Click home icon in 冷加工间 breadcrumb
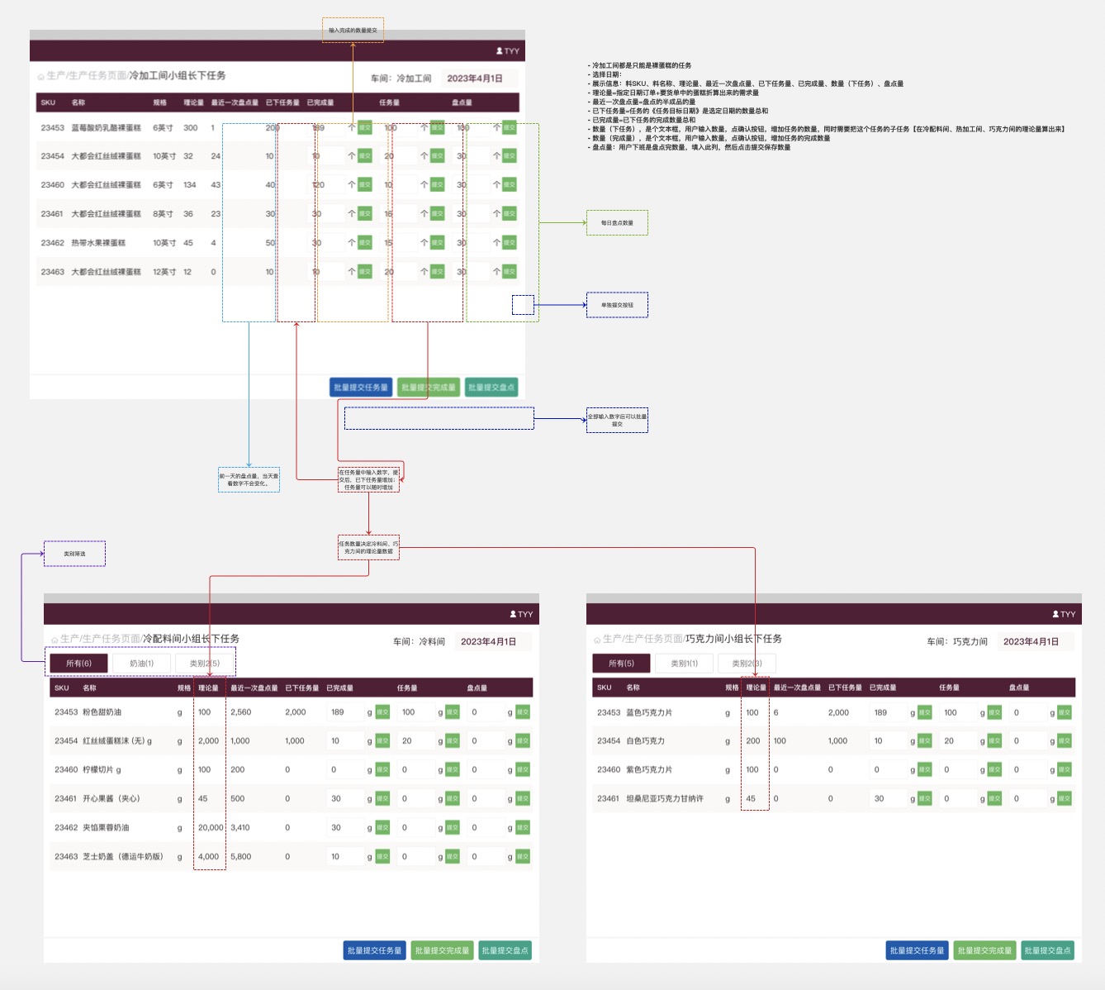 click(x=41, y=76)
